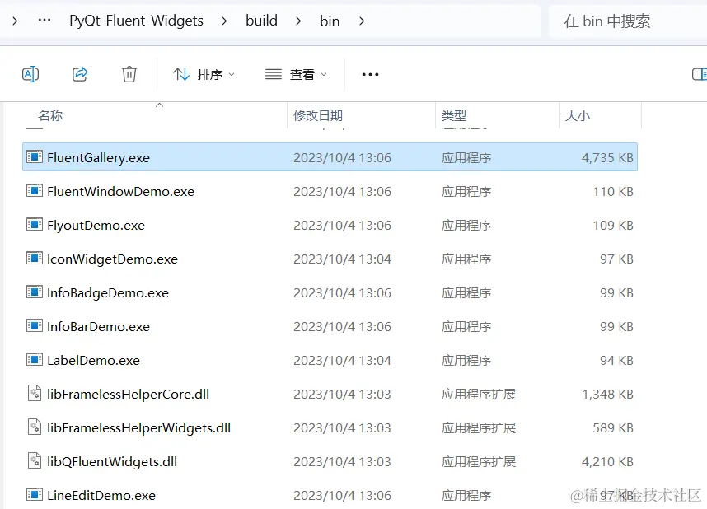Click size 110 KB of FluentWindowDemo.exe
The width and height of the screenshot is (707, 509).
[613, 192]
